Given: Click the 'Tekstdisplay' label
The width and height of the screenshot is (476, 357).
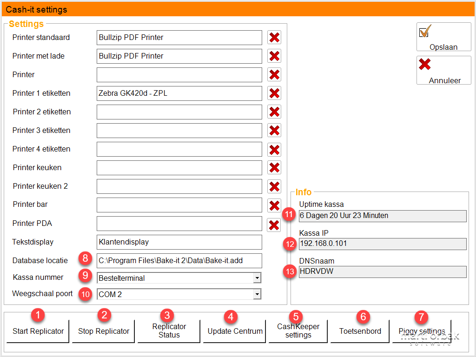Looking at the screenshot, I should (x=33, y=242).
